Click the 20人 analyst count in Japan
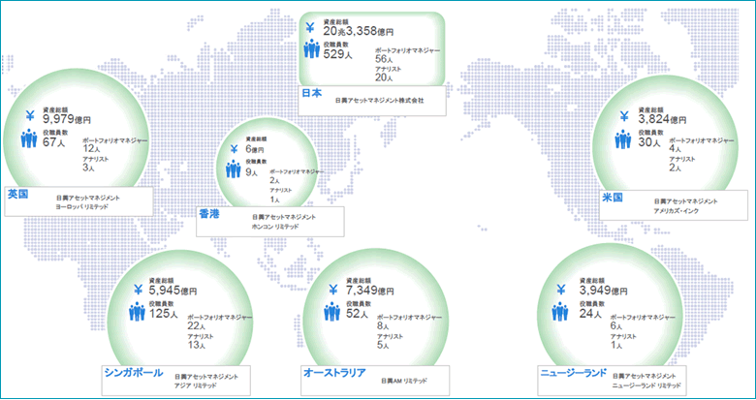Screen dimensions: 756x400 tap(384, 77)
